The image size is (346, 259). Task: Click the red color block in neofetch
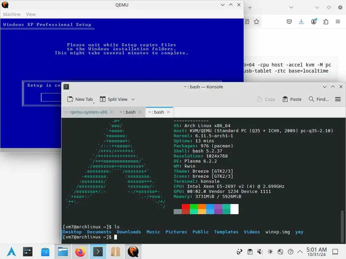click(186, 209)
